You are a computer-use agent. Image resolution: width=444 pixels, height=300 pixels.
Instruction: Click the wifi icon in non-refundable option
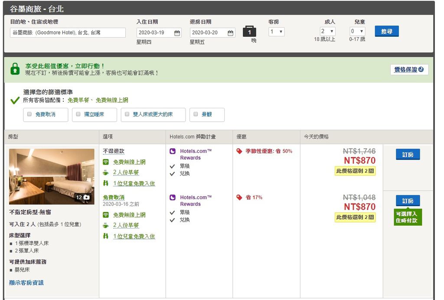point(106,162)
